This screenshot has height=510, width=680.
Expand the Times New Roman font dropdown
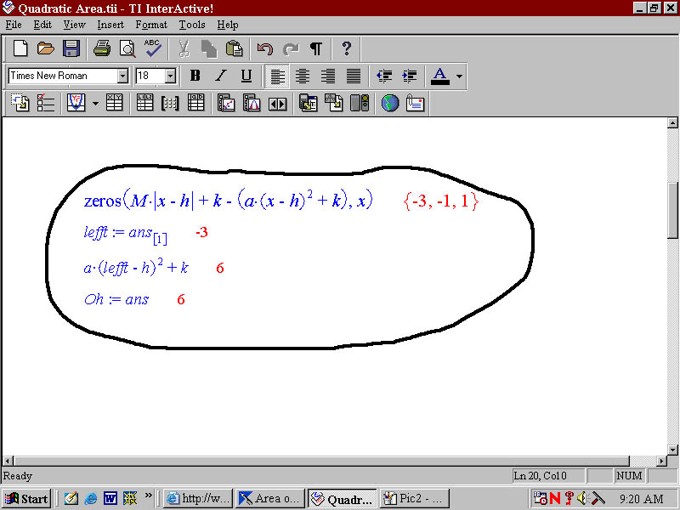click(122, 76)
